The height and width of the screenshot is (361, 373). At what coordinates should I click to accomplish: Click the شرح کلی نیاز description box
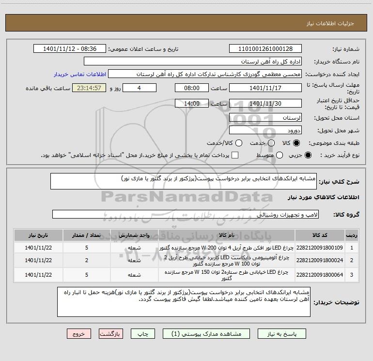(x=184, y=181)
